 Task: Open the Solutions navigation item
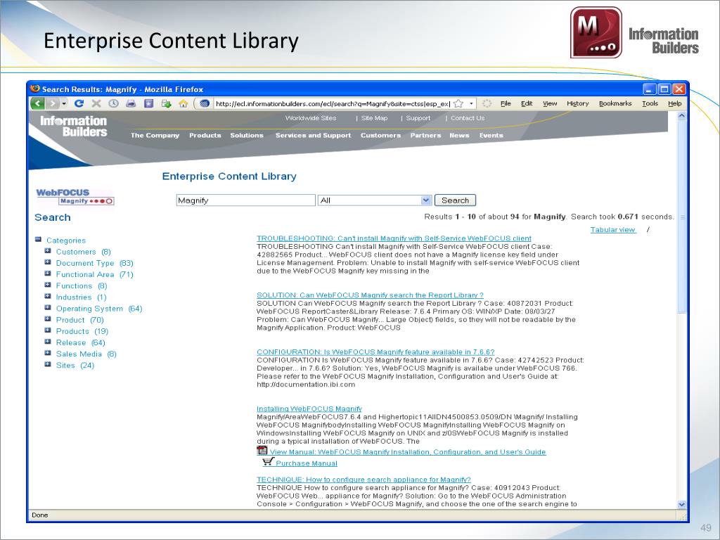(247, 136)
